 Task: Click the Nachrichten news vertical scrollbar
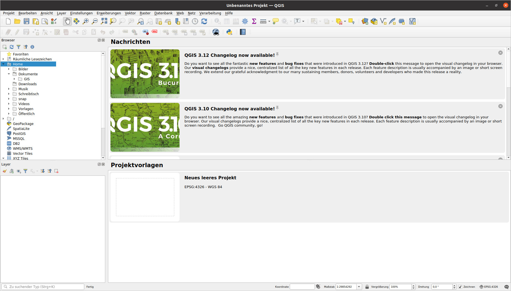(x=509, y=69)
